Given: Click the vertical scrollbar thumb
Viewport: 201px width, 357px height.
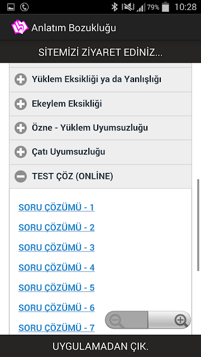Looking at the screenshot, I should 198,225.
